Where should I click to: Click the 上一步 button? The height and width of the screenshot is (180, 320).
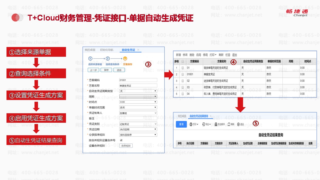click(x=93, y=70)
